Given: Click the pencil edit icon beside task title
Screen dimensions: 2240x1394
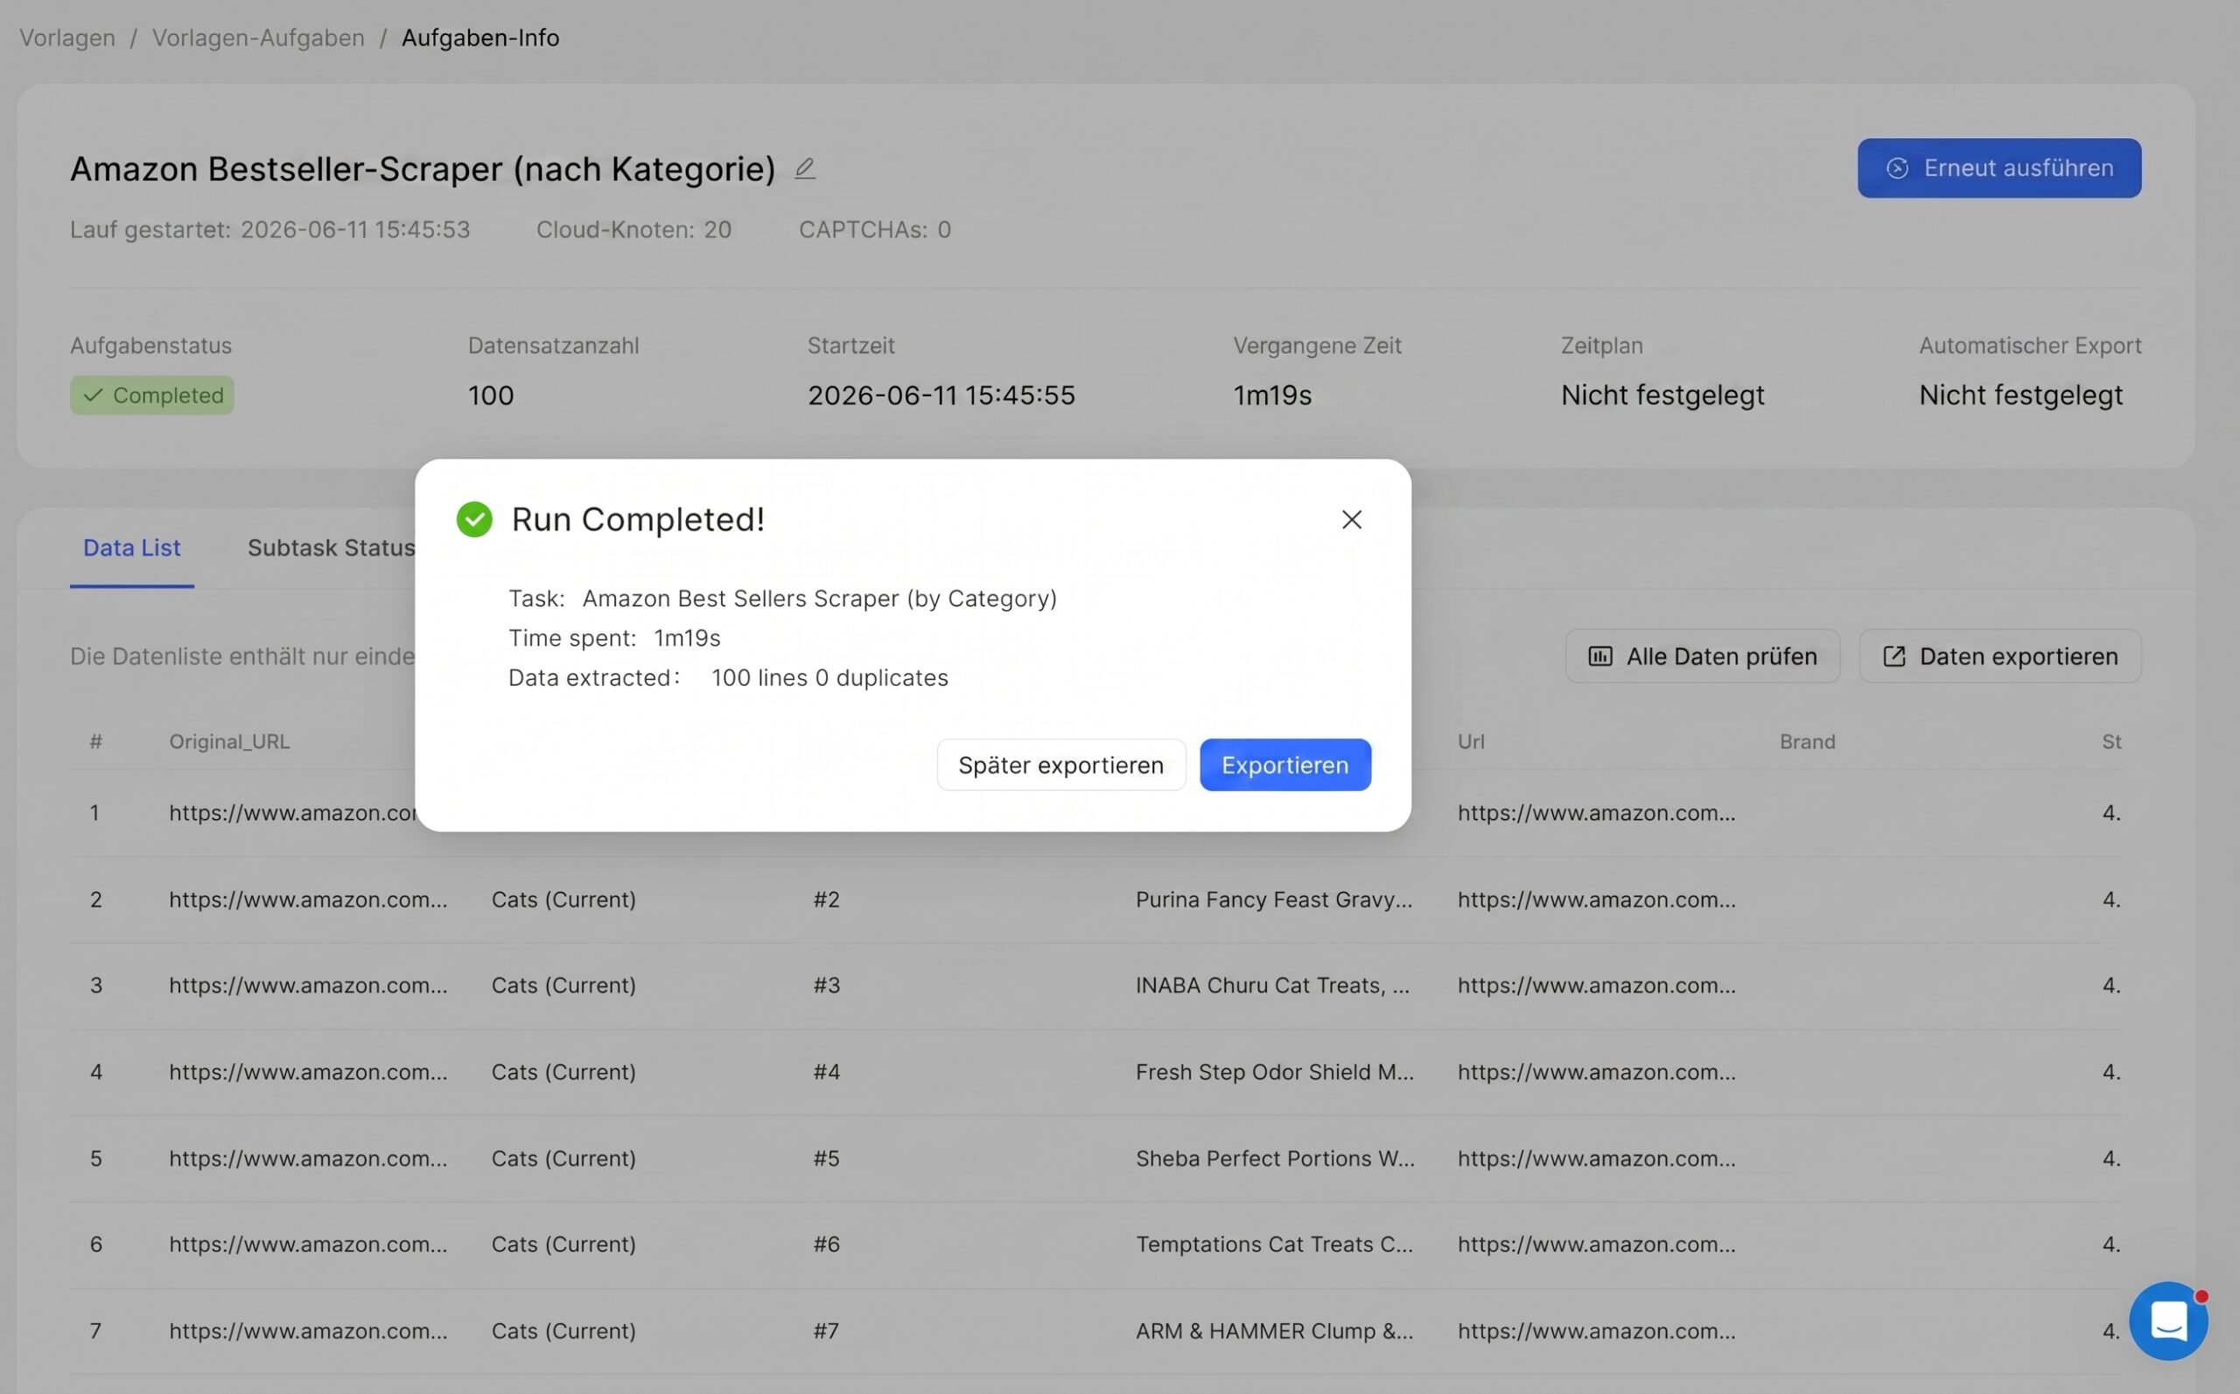Looking at the screenshot, I should coord(805,169).
